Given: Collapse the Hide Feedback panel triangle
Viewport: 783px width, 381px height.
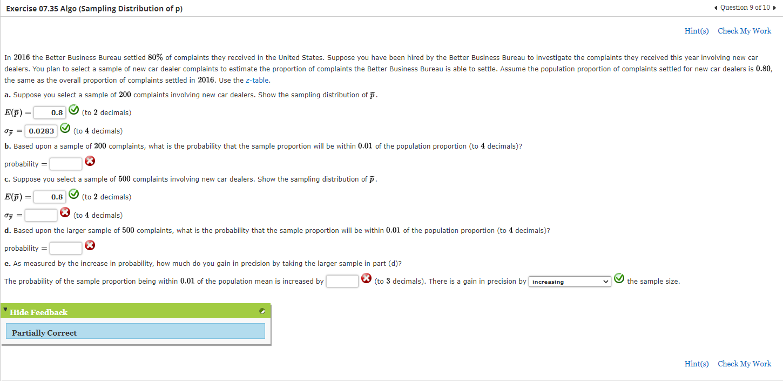Looking at the screenshot, I should (5, 309).
